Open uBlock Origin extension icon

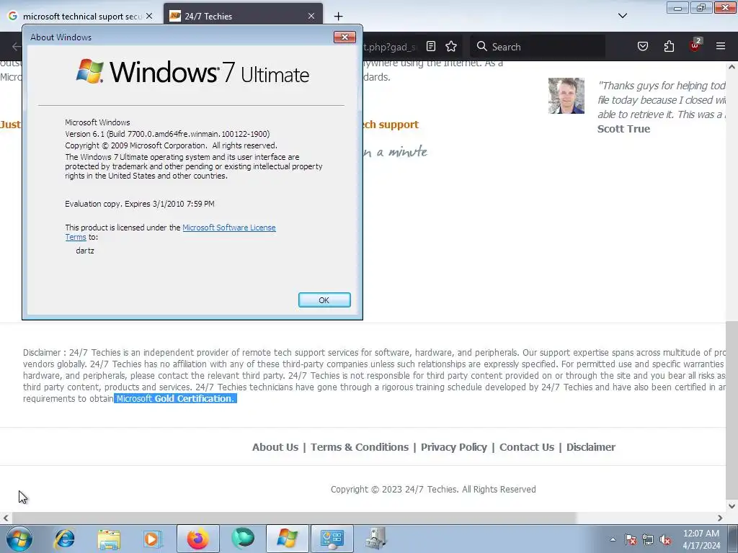(x=695, y=45)
